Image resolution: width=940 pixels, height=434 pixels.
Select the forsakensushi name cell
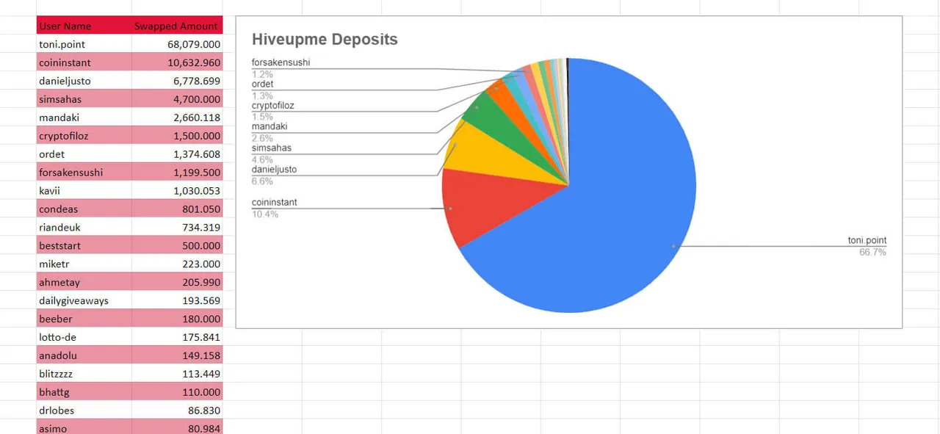pos(84,173)
